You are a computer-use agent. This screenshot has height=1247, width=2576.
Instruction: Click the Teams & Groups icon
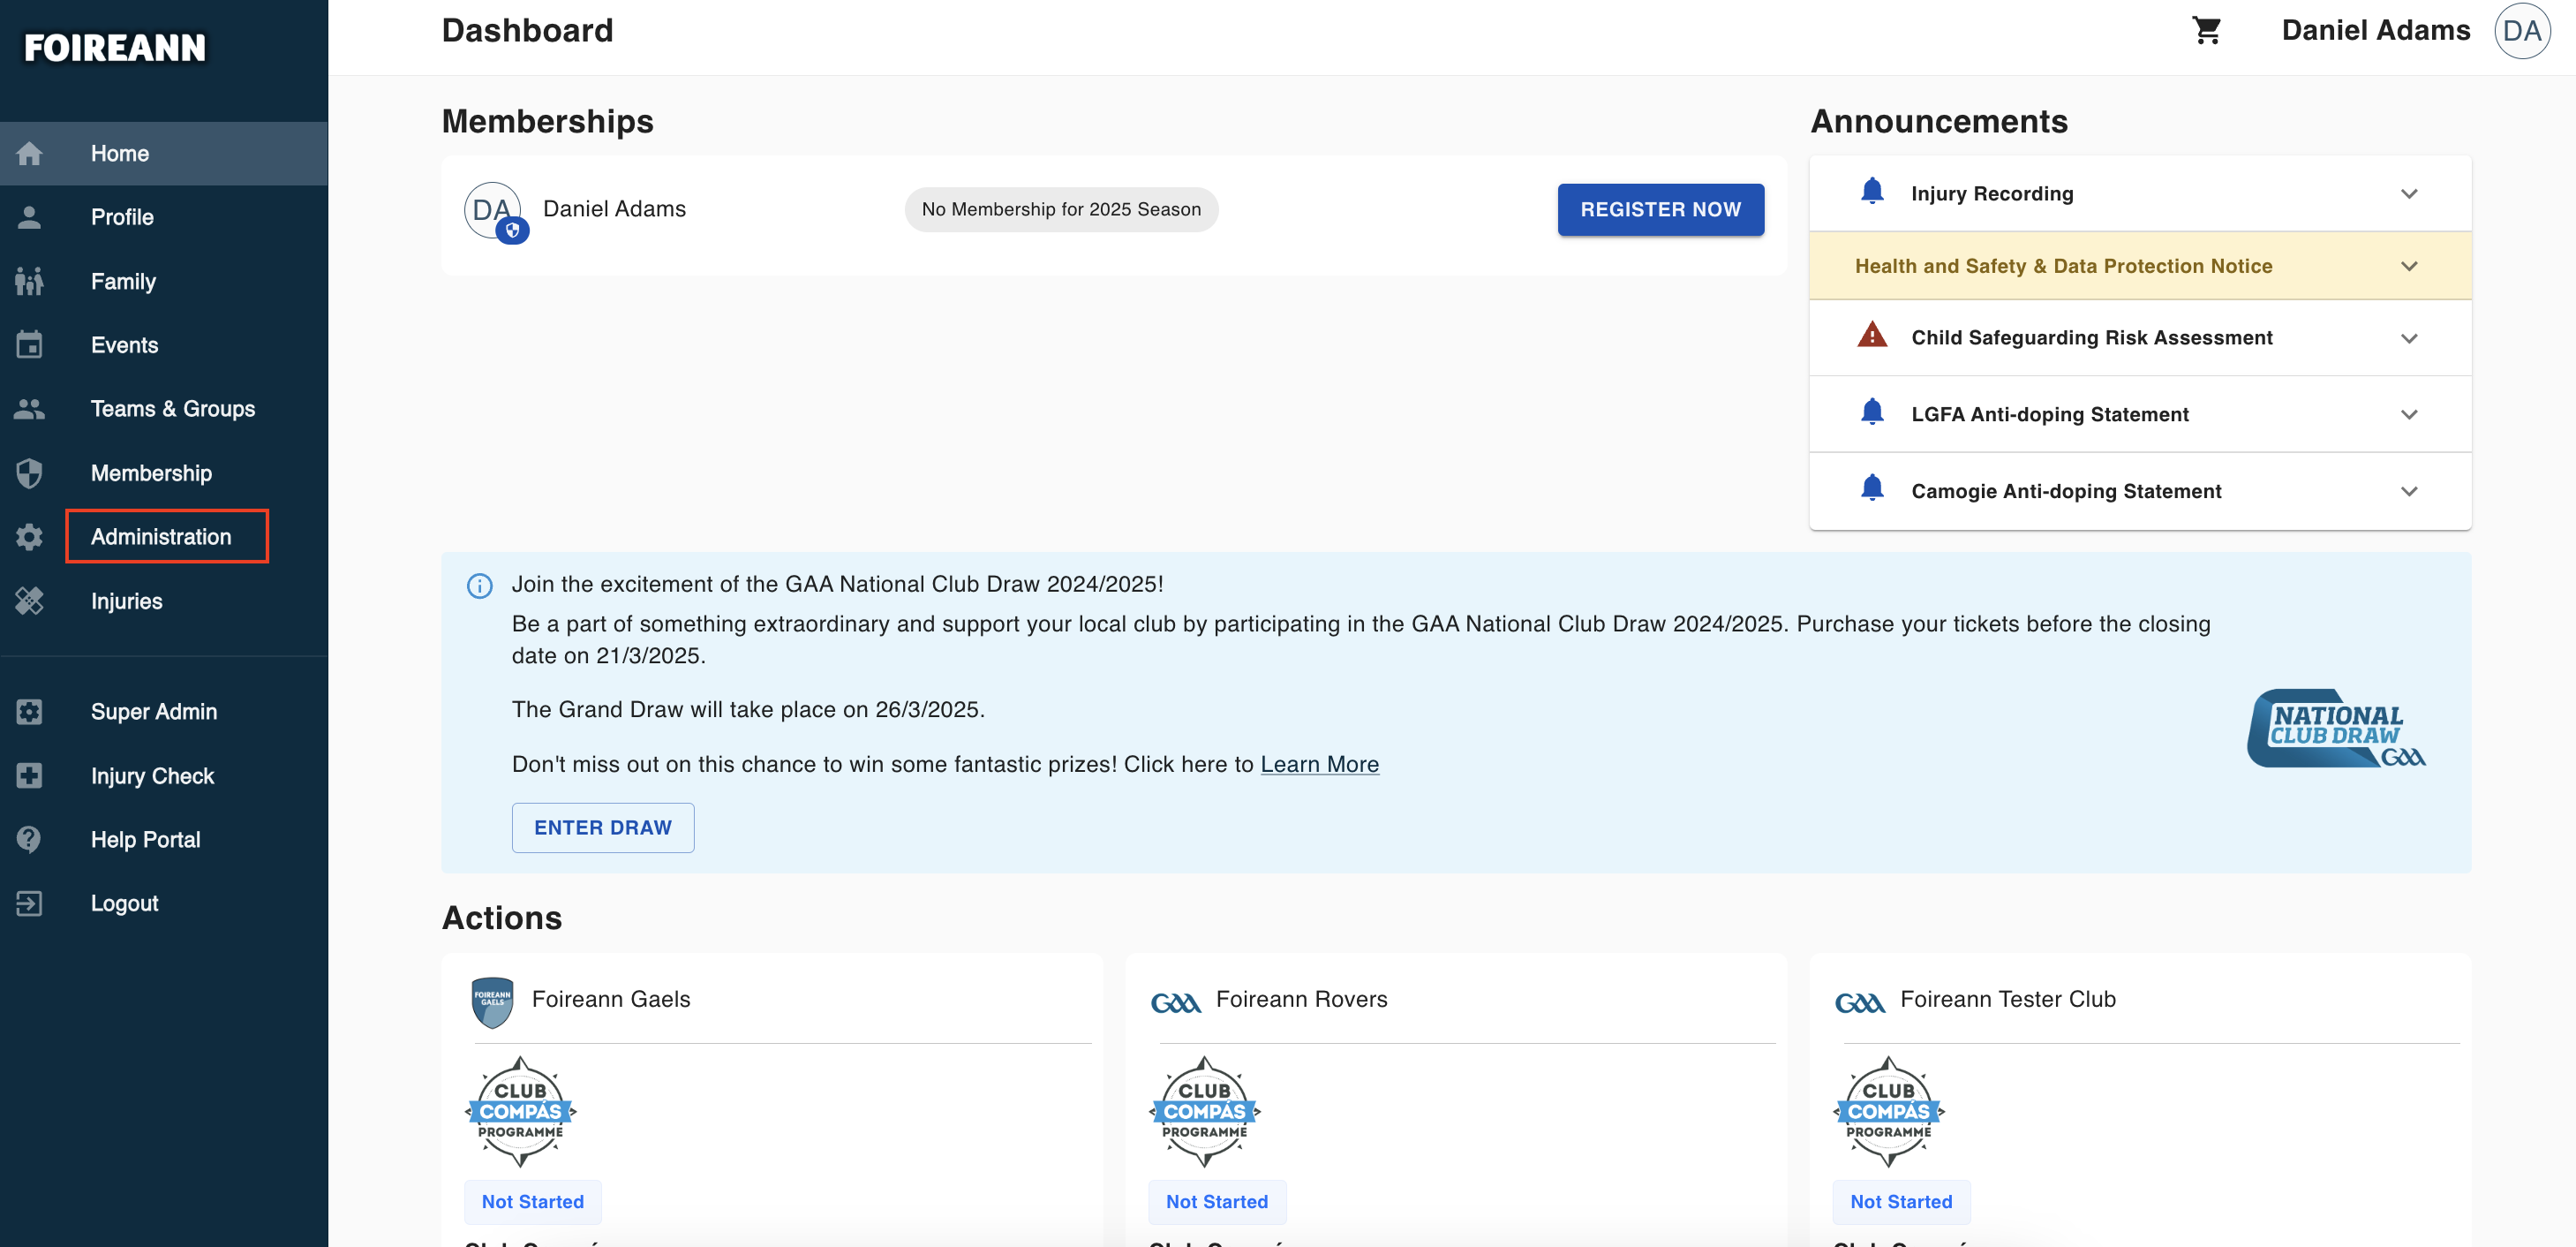click(x=29, y=409)
